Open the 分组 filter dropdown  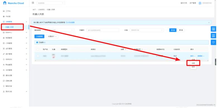[147, 30]
